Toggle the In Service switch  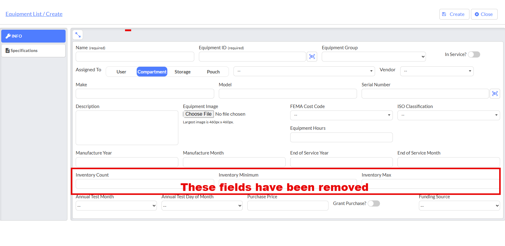tap(474, 54)
